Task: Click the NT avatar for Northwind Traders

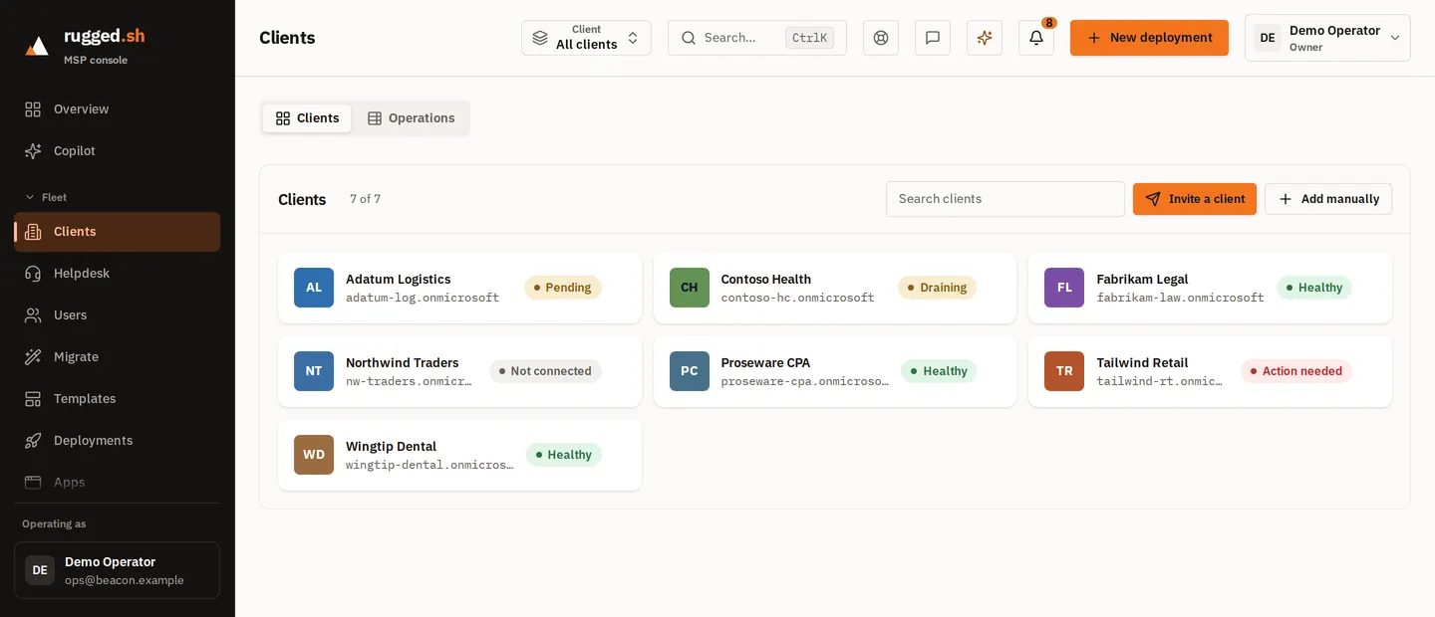Action: [x=314, y=371]
